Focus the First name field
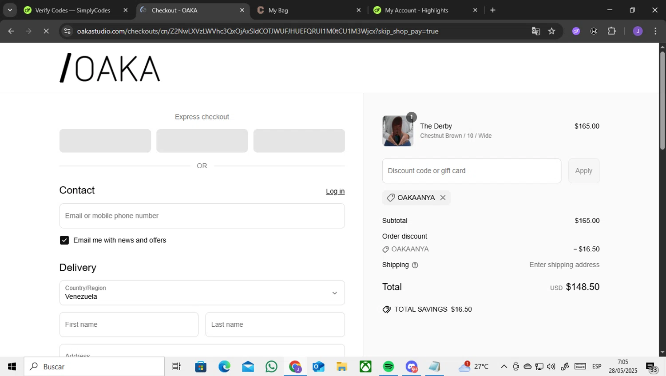Viewport: 666px width, 376px height. [x=129, y=325]
